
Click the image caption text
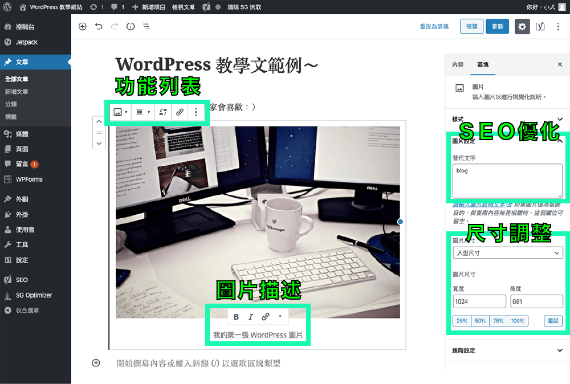point(258,335)
